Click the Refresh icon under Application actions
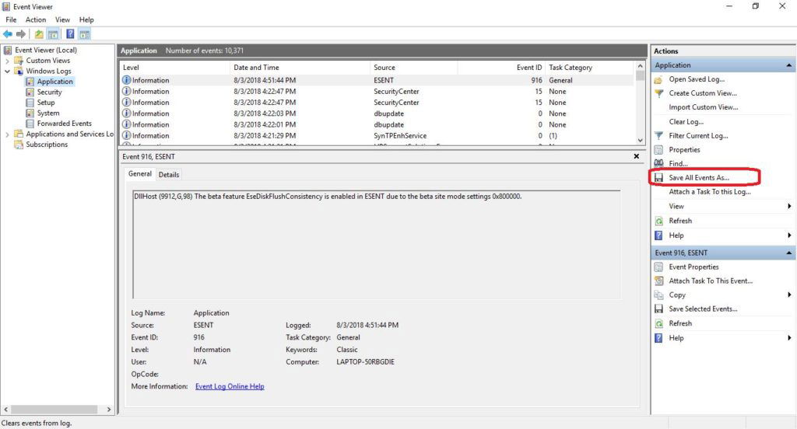Viewport: 797px width, 429px height. (x=658, y=221)
